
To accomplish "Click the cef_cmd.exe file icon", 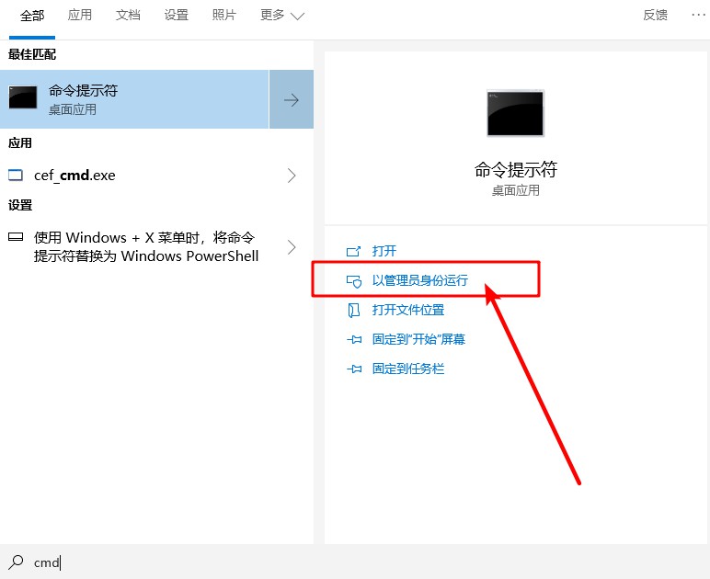I will click(16, 175).
